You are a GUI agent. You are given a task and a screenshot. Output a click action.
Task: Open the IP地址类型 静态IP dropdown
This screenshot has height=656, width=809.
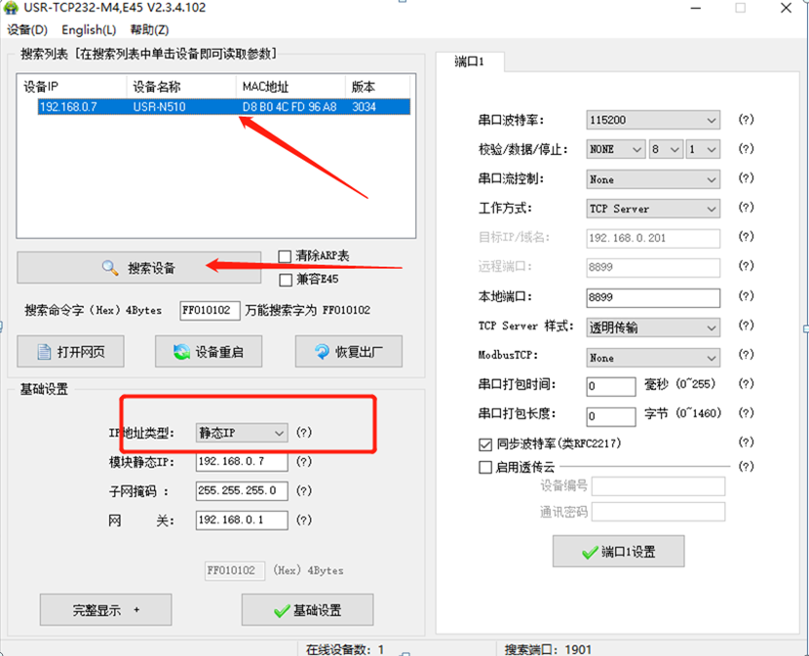242,433
